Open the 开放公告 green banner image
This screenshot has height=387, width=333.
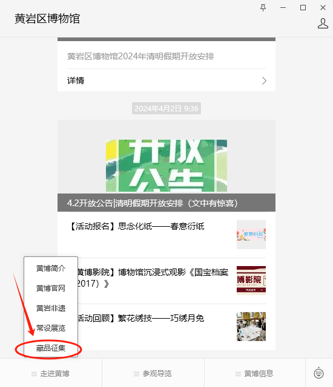166,166
